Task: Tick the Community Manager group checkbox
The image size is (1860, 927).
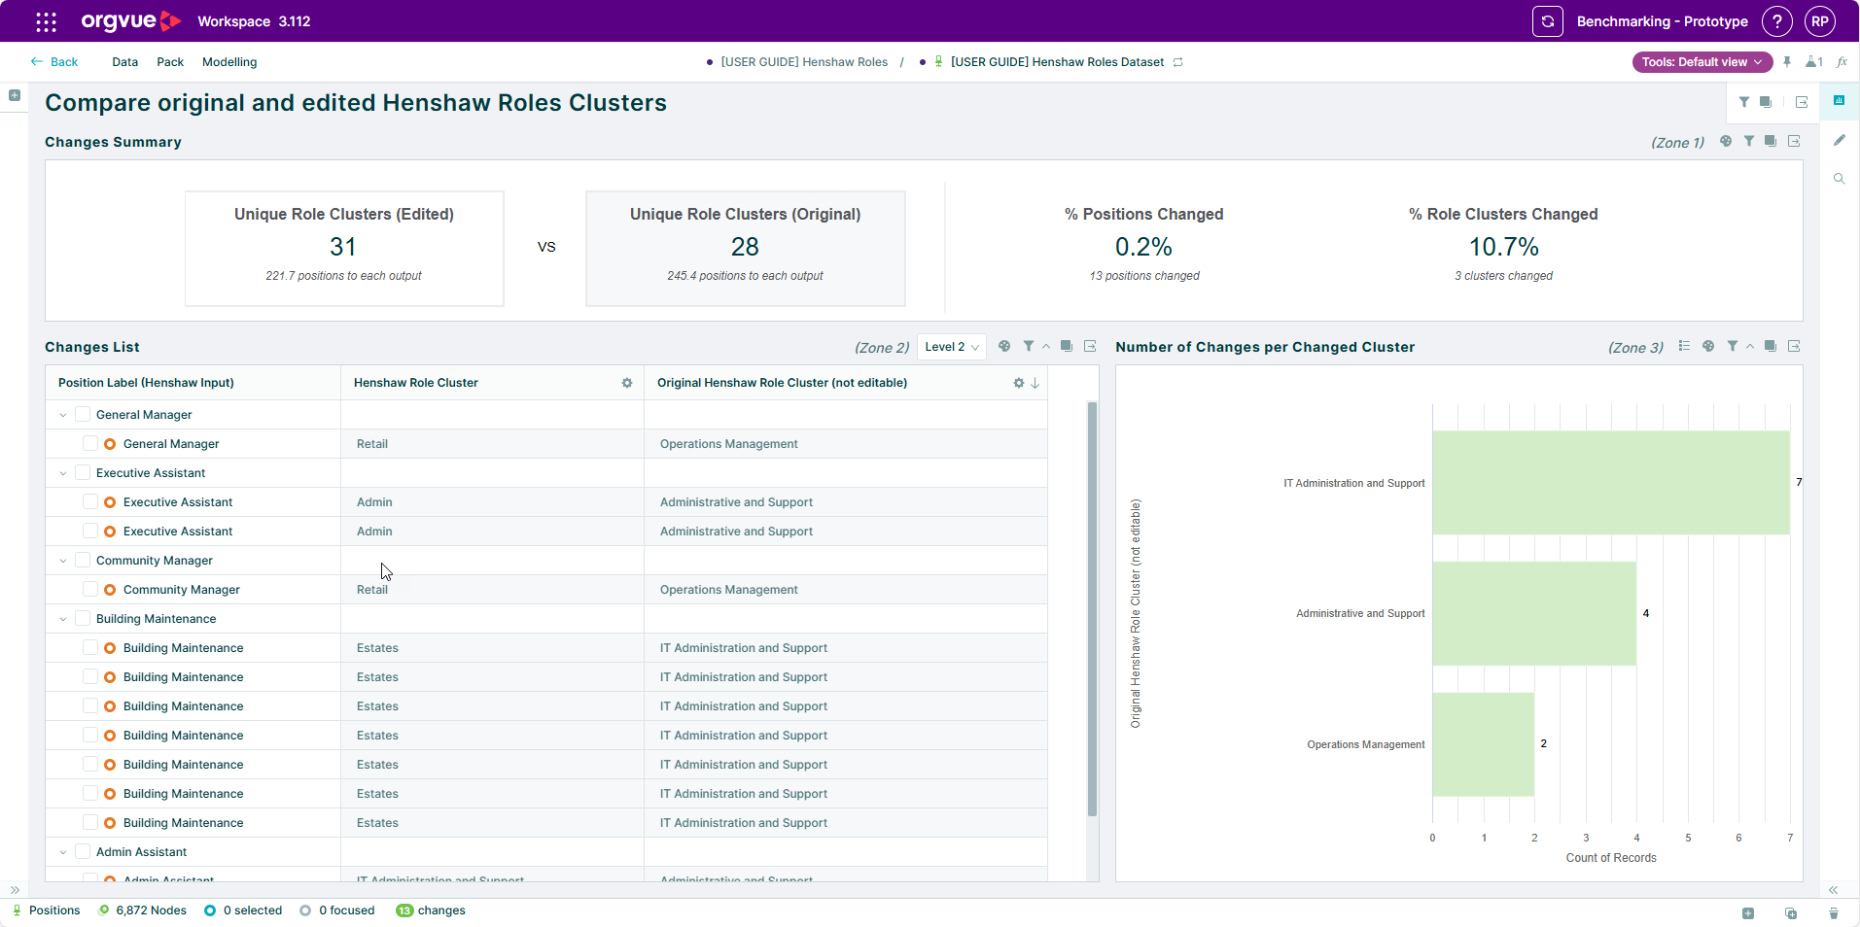Action: click(x=83, y=561)
